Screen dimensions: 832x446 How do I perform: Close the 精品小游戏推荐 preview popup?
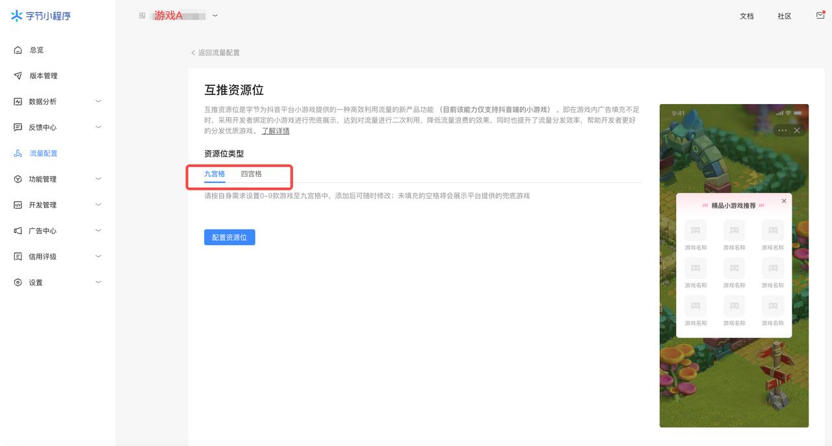click(x=784, y=201)
